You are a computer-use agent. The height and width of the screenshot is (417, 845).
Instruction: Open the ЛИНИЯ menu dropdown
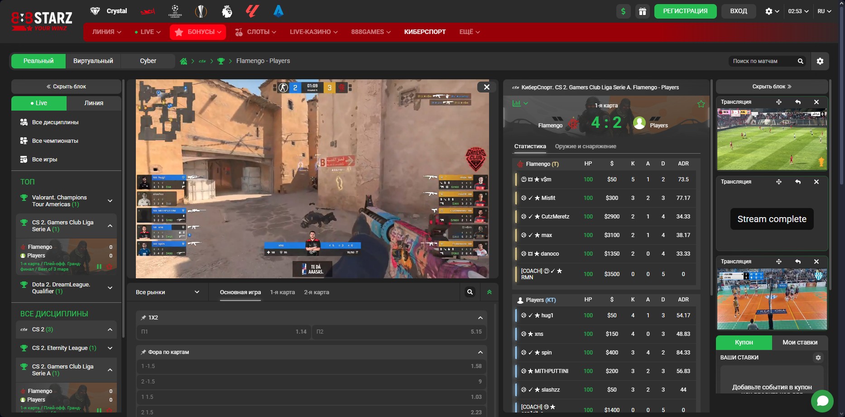107,32
